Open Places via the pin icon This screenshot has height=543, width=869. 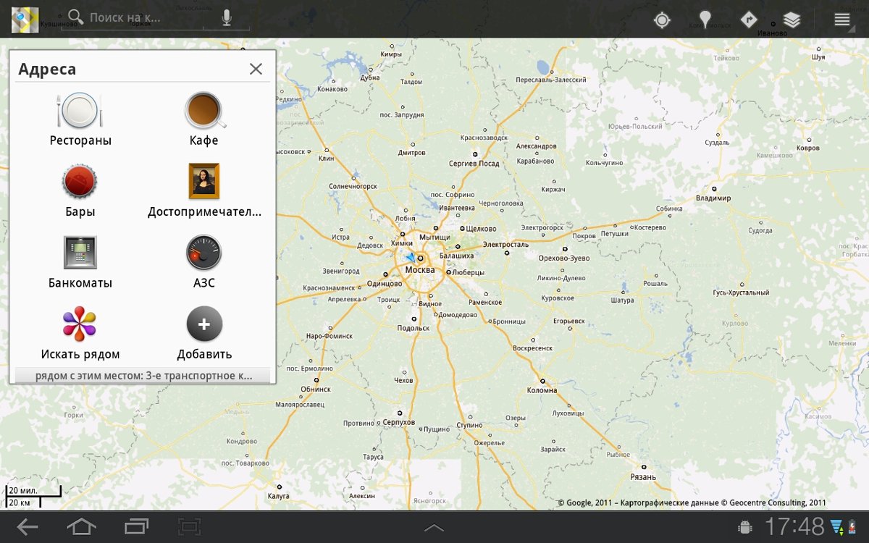point(704,20)
